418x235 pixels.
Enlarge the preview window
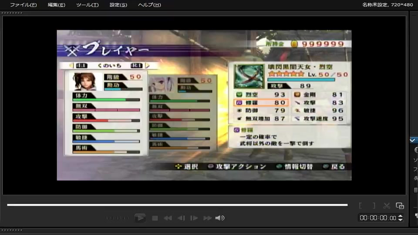click(400, 205)
